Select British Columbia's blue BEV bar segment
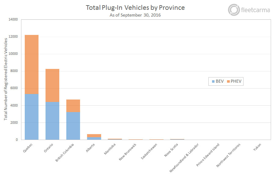 coord(73,126)
